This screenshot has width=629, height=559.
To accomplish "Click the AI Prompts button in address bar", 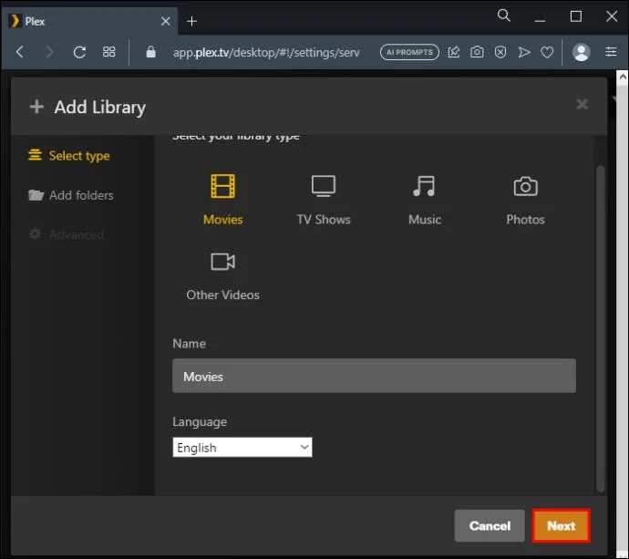I will pyautogui.click(x=409, y=52).
